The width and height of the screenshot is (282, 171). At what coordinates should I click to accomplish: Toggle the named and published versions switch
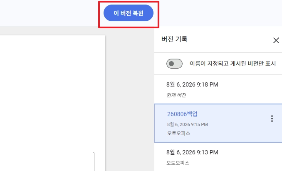(174, 64)
